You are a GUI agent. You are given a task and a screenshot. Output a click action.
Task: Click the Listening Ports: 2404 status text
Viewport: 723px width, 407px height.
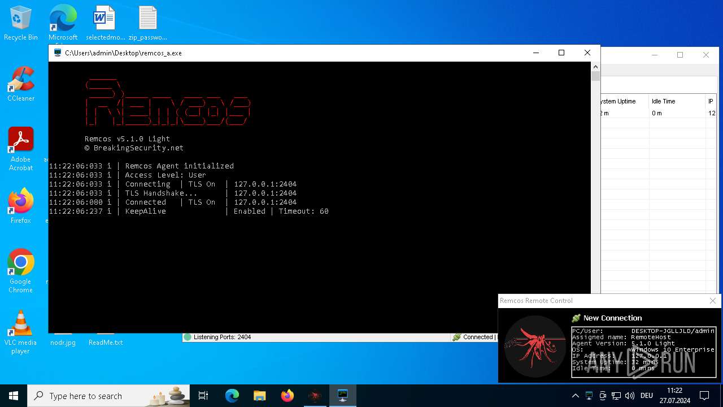[222, 337]
